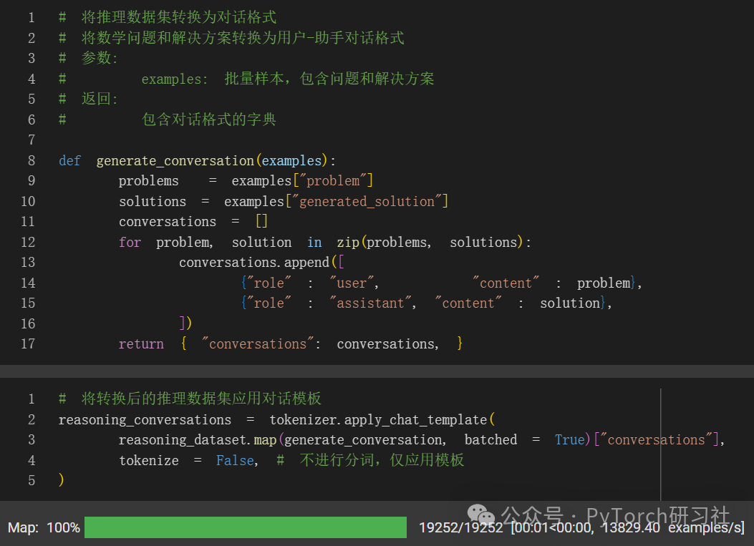Click the "reasoning_conversations" variable

coord(145,419)
